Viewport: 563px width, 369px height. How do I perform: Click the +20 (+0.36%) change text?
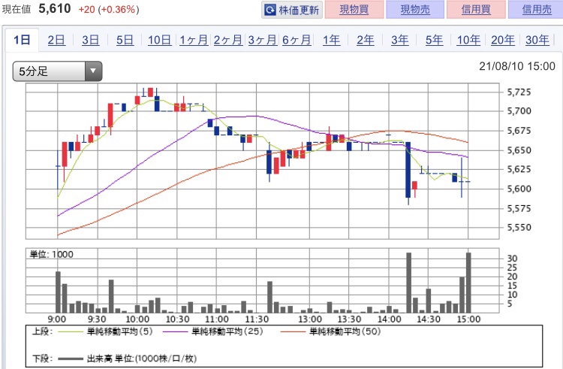coord(108,9)
